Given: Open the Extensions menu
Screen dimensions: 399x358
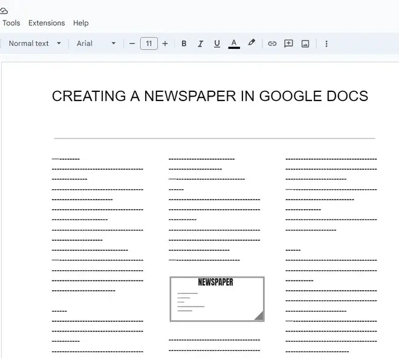Looking at the screenshot, I should click(x=47, y=23).
